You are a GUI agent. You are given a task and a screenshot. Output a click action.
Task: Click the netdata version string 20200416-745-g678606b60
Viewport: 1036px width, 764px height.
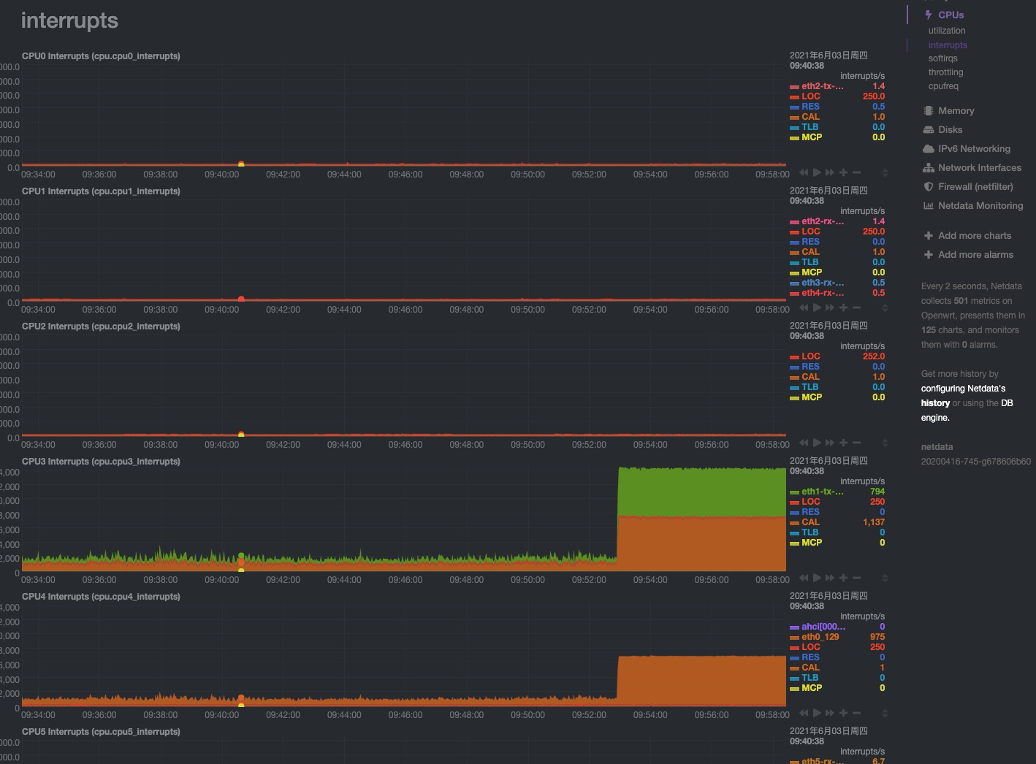point(975,462)
